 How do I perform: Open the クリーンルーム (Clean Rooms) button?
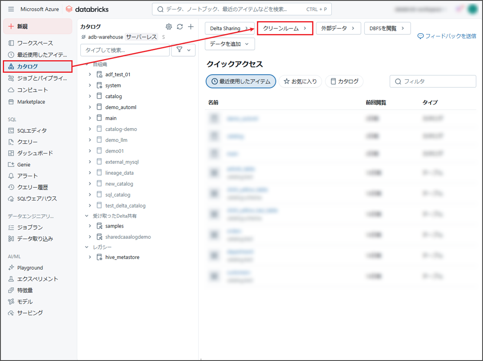pyautogui.click(x=285, y=28)
